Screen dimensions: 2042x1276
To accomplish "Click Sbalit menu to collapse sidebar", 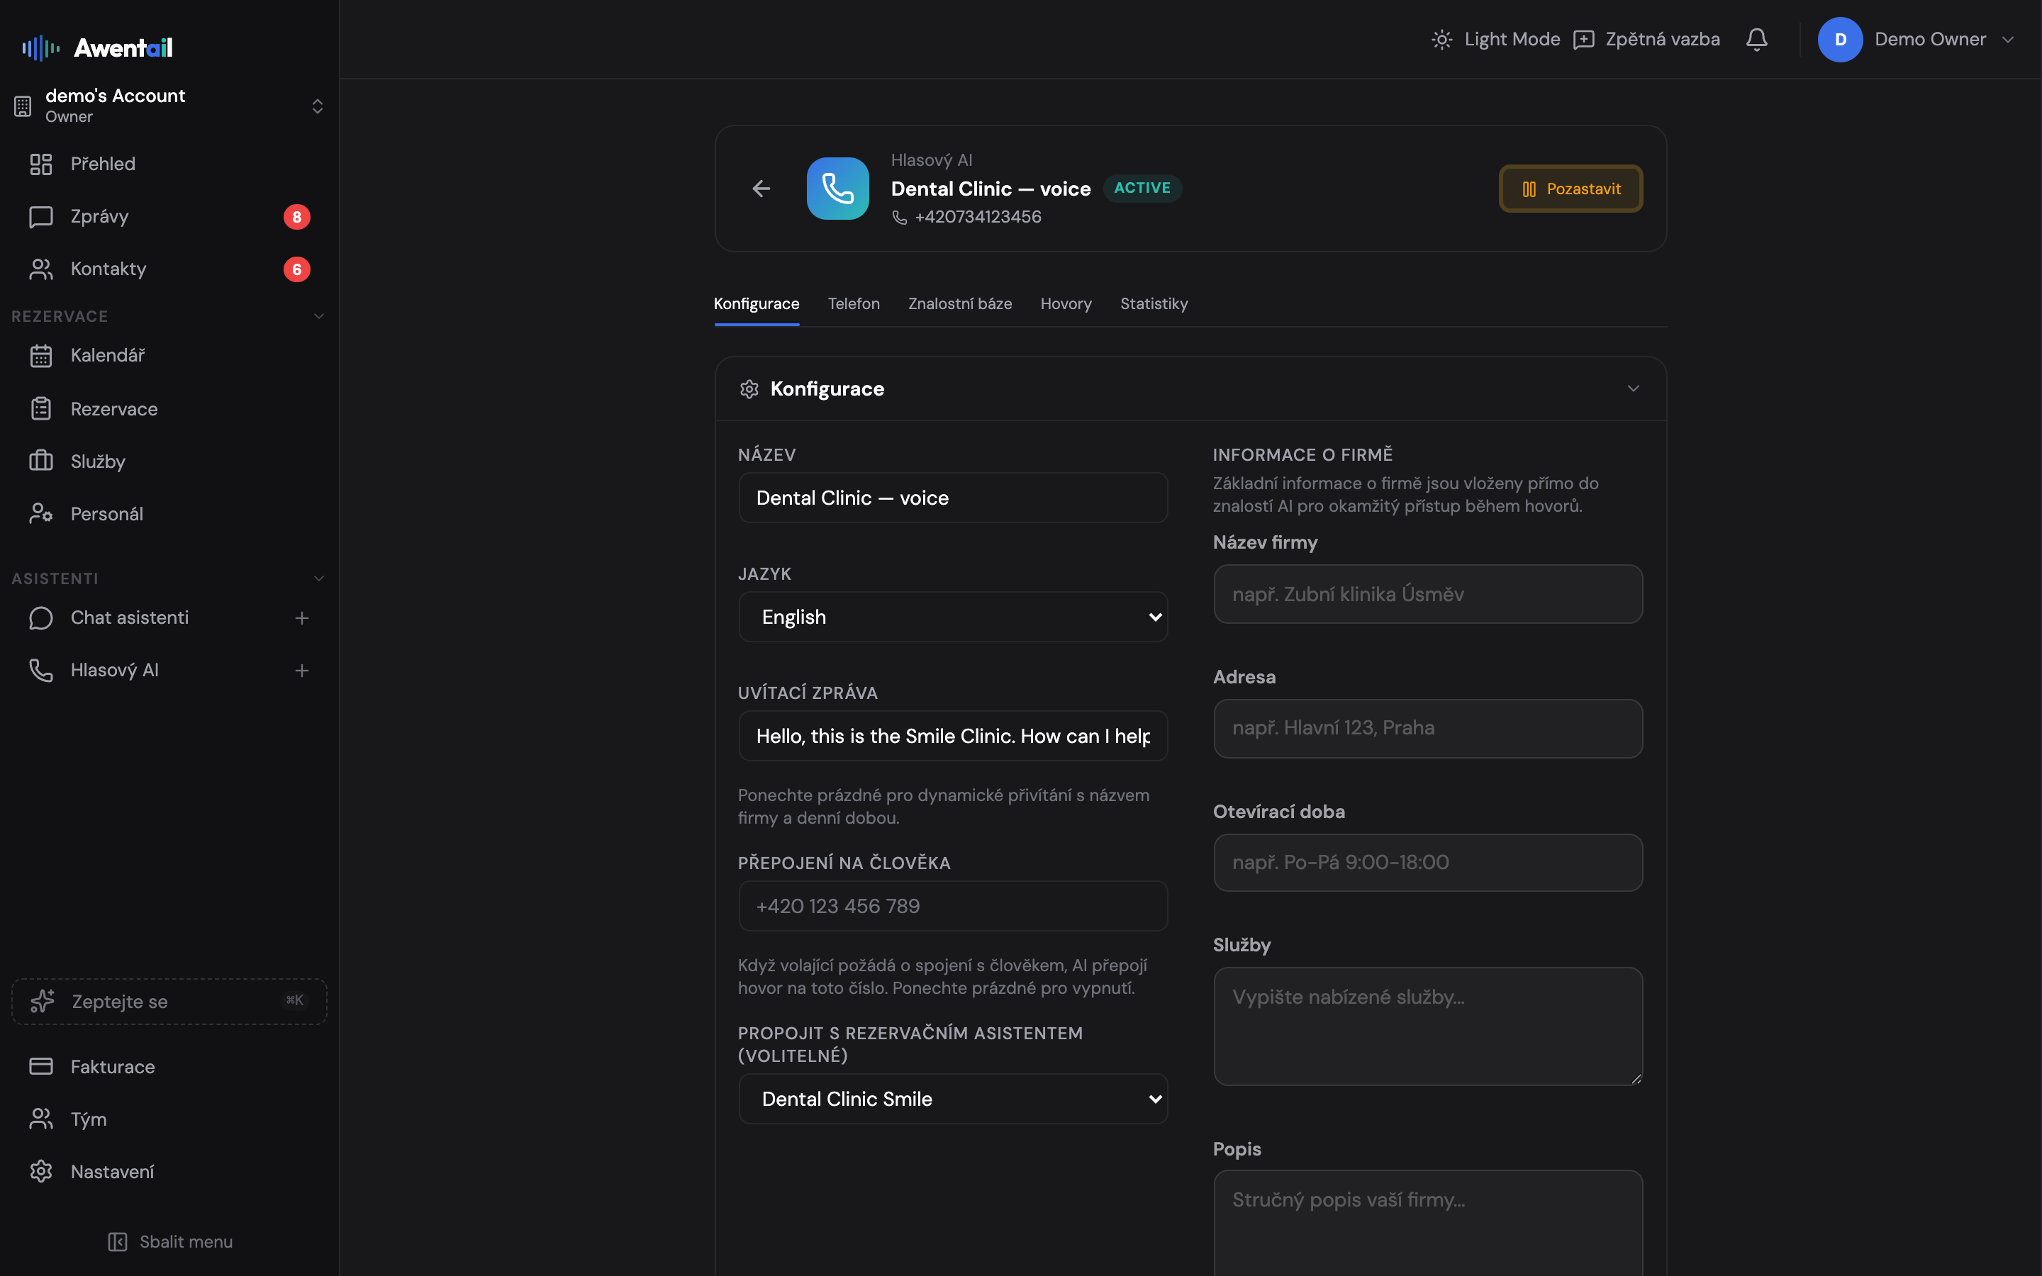I will point(169,1241).
